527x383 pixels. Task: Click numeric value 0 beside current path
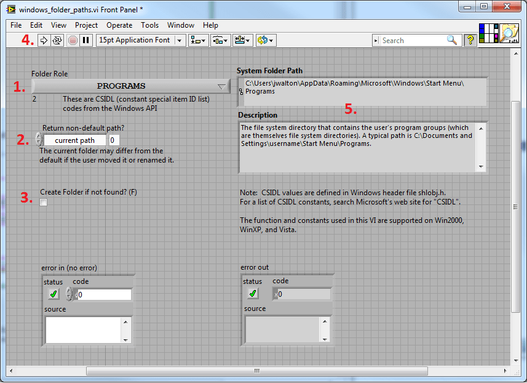114,140
